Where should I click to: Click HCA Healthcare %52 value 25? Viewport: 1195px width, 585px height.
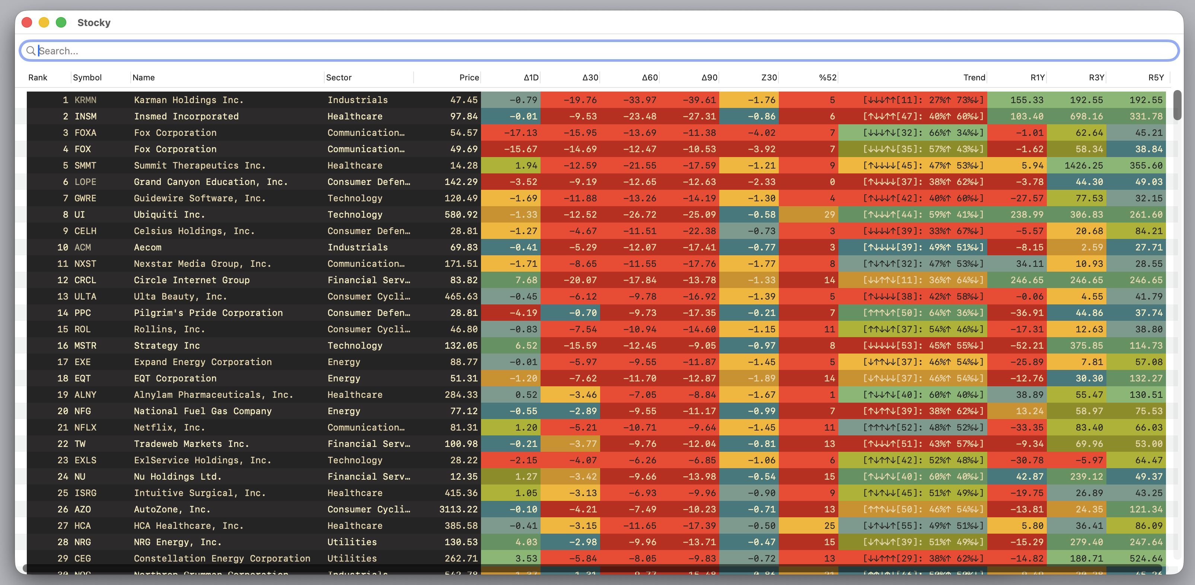coord(829,526)
